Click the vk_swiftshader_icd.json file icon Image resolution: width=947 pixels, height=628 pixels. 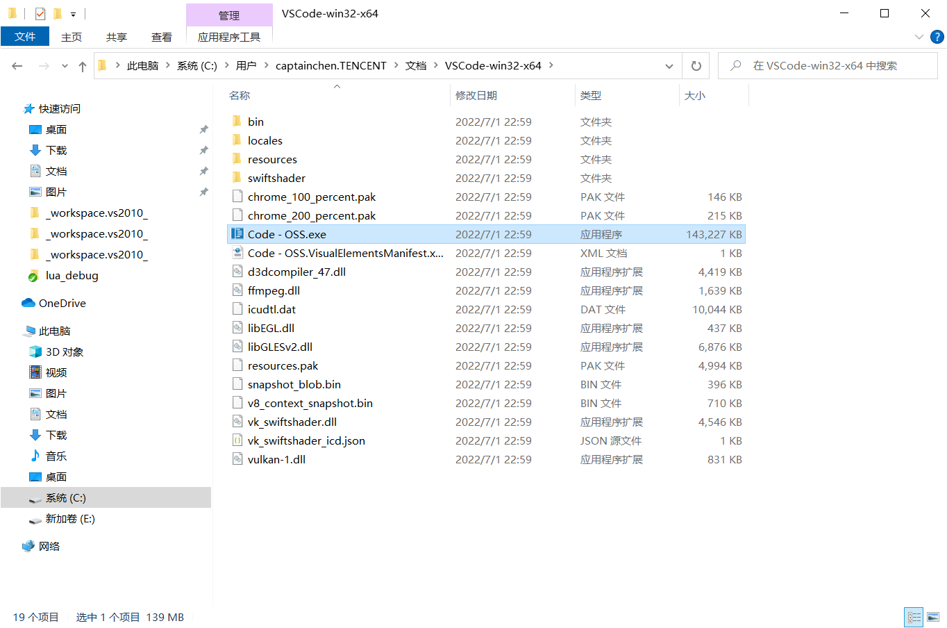click(x=237, y=440)
